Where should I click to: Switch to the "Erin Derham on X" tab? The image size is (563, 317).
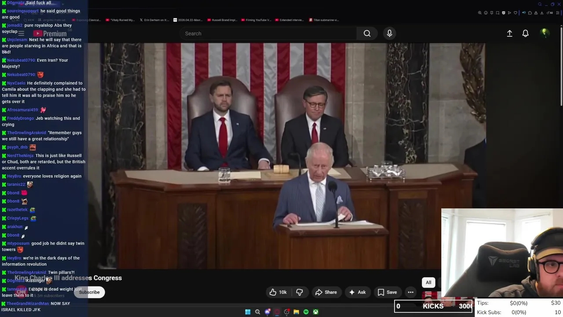coord(154,20)
